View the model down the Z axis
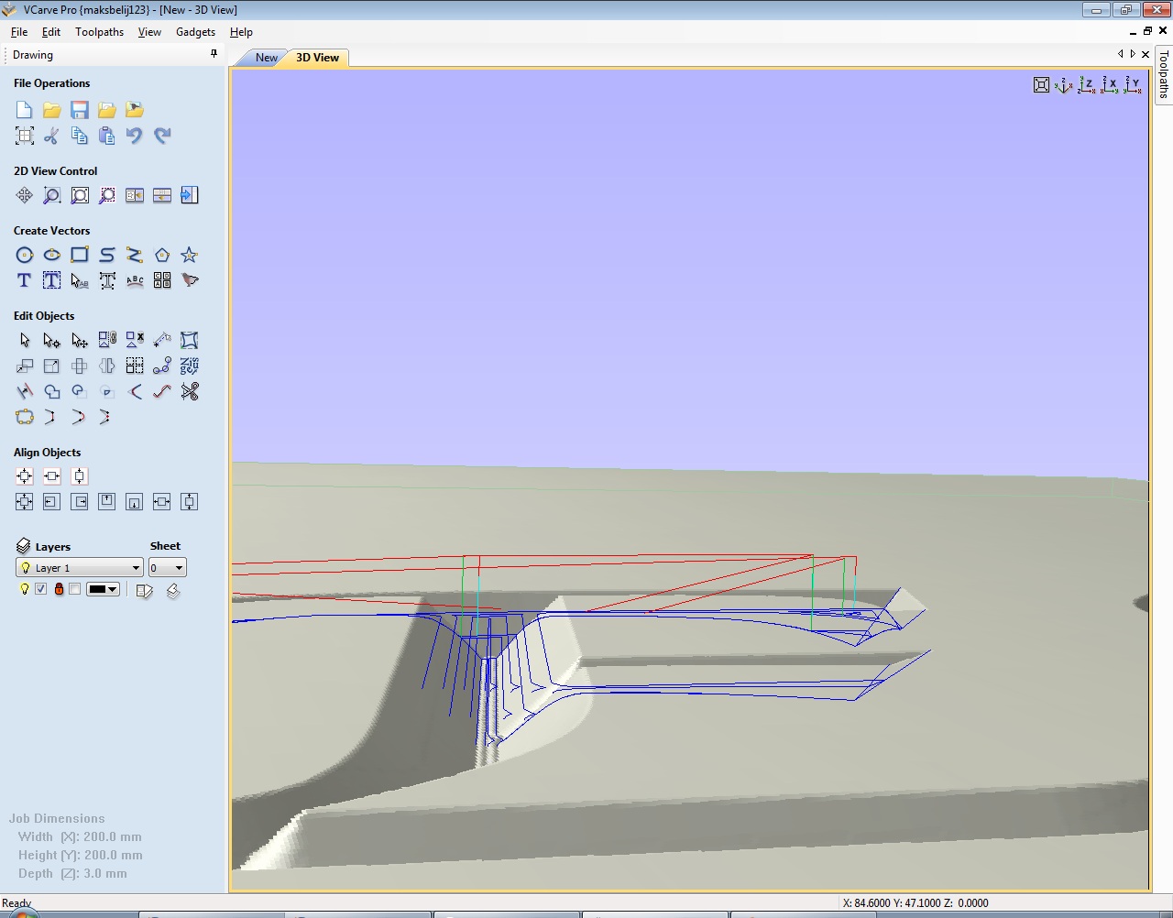The image size is (1173, 918). click(x=1087, y=85)
